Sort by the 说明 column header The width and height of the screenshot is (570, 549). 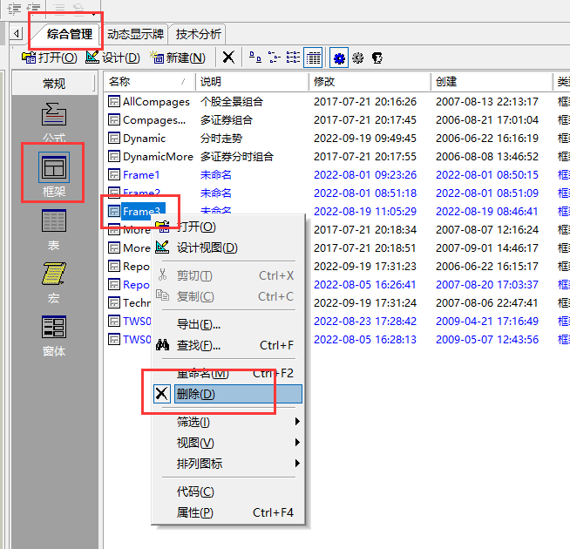(252, 82)
